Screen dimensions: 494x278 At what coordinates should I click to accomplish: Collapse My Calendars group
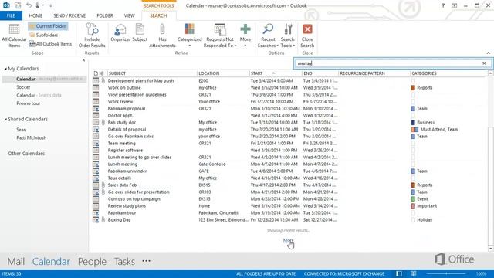[5, 69]
